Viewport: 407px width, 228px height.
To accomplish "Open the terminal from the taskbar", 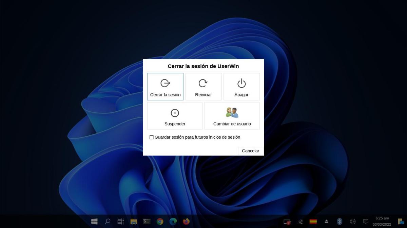I will point(147,222).
